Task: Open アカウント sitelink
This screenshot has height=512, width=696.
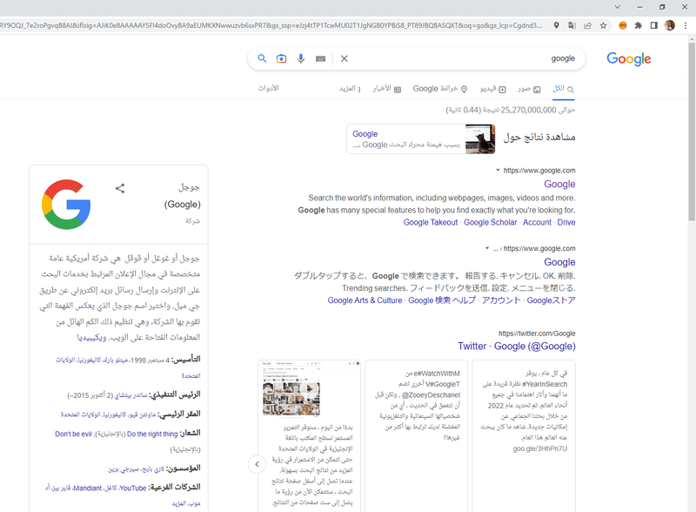Action: (x=501, y=300)
